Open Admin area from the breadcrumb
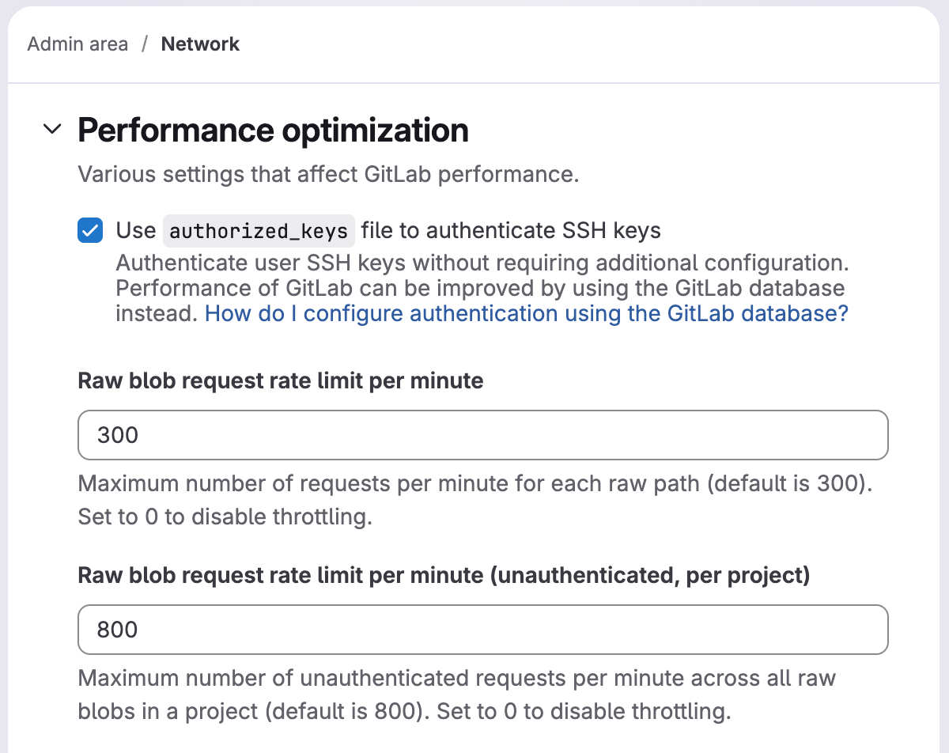The image size is (949, 753). pyautogui.click(x=77, y=44)
